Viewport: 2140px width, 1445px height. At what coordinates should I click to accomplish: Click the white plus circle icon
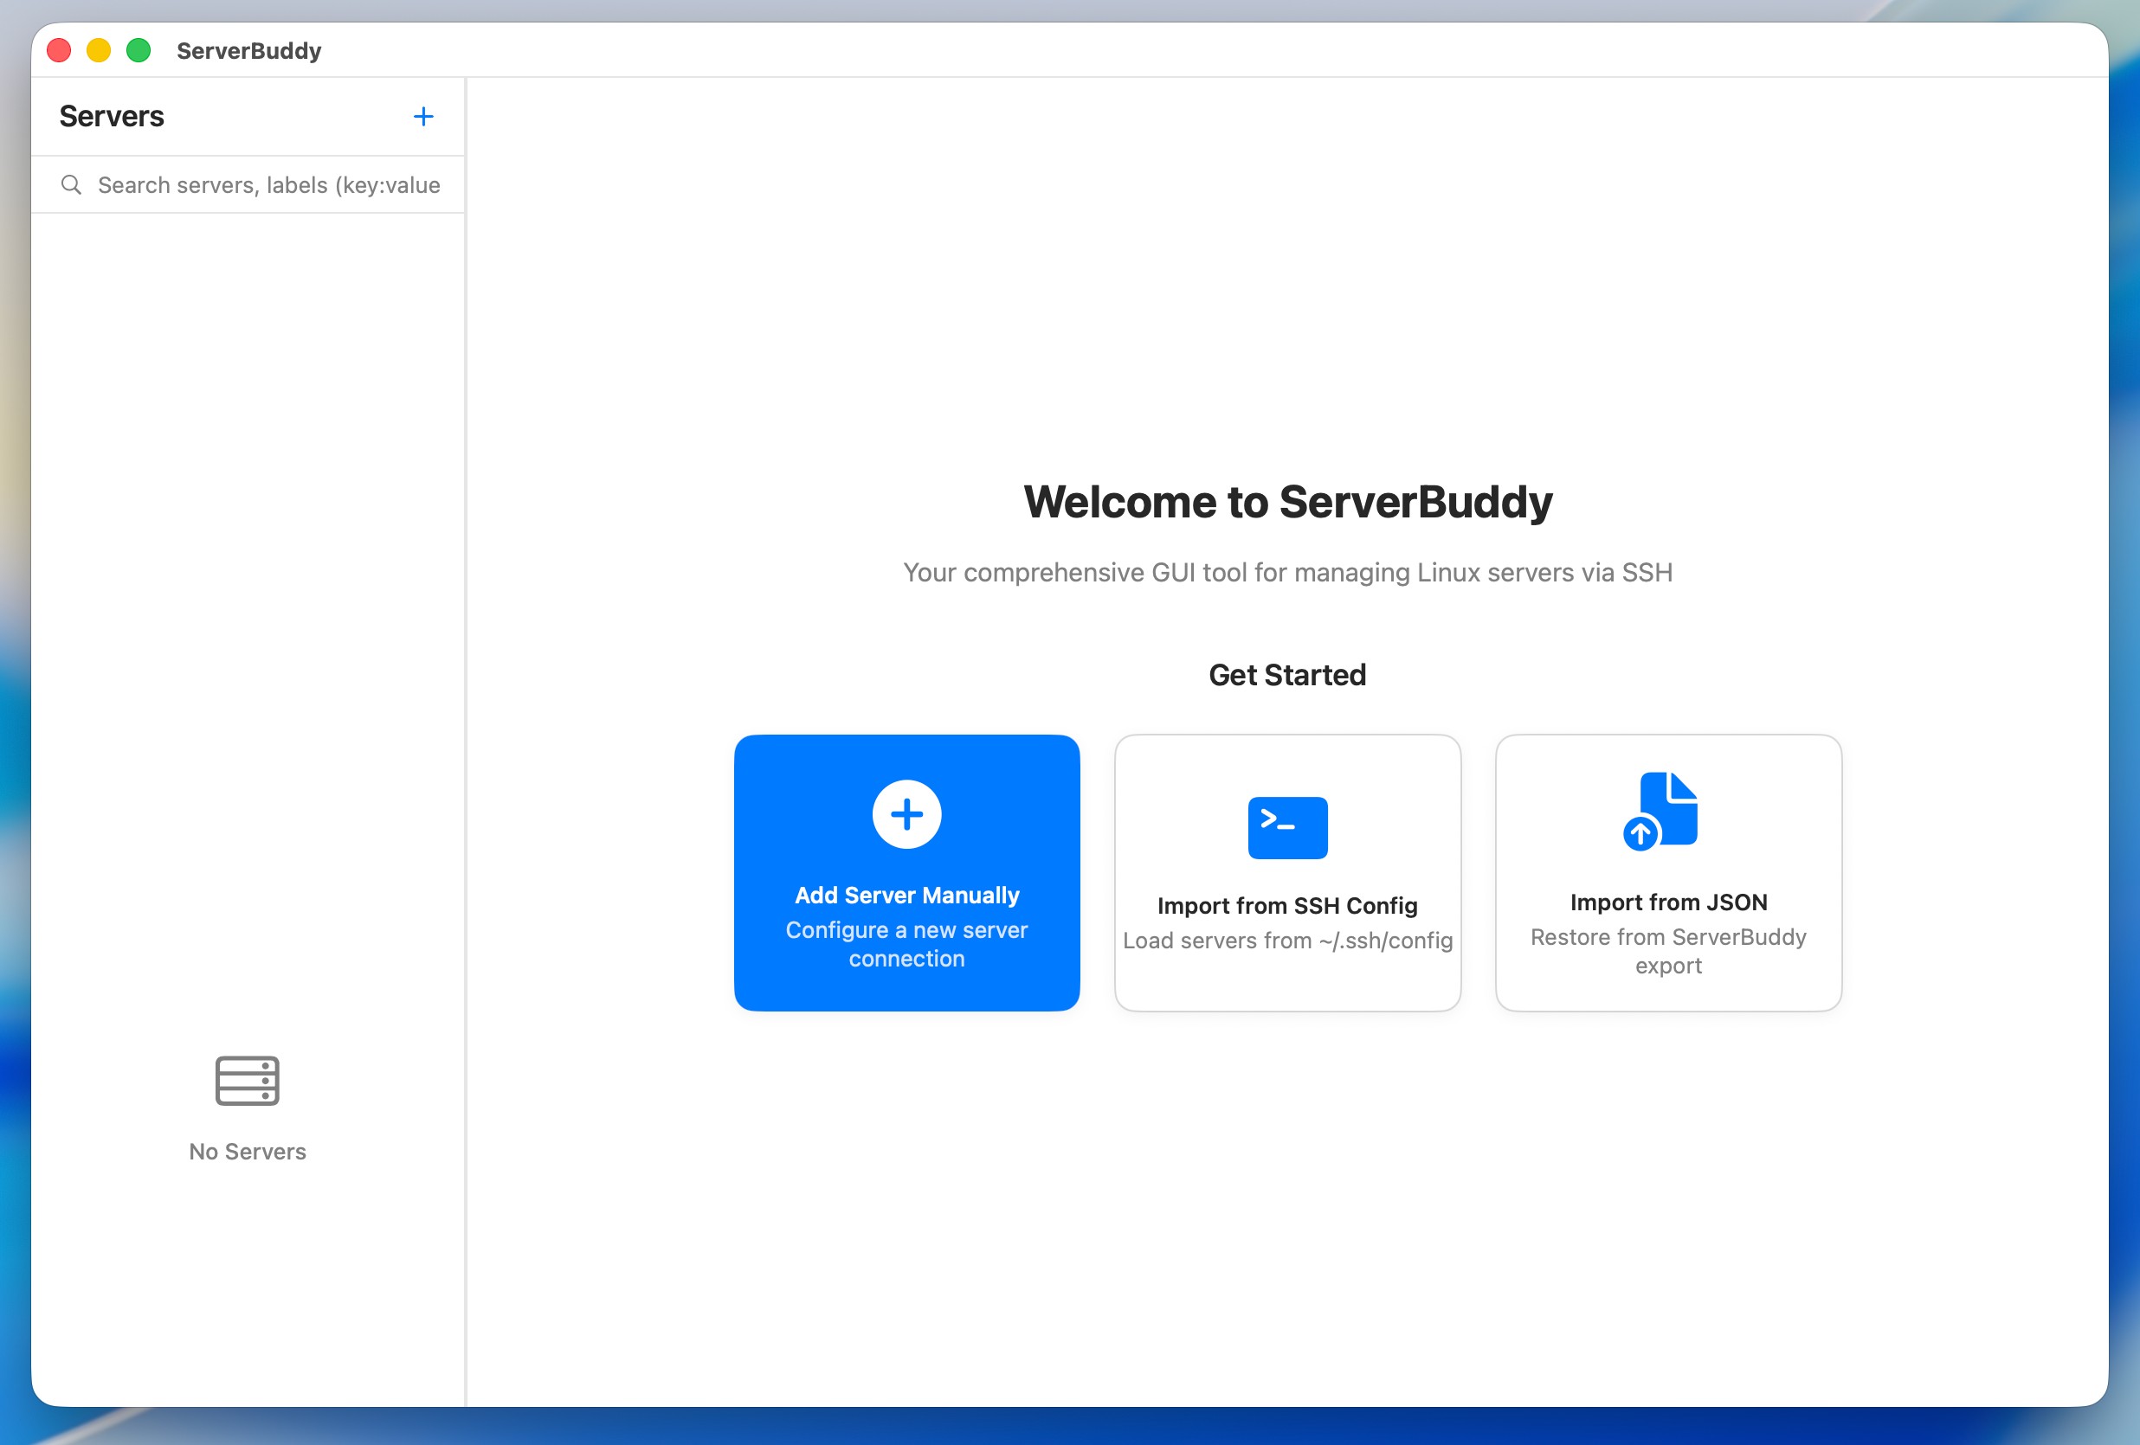pyautogui.click(x=906, y=814)
